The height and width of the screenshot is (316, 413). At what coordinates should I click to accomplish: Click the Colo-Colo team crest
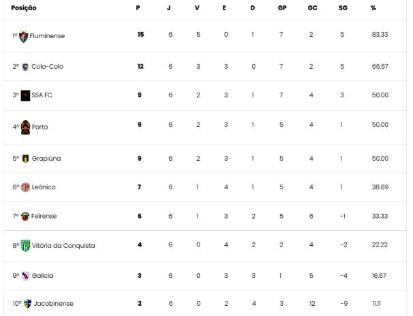click(25, 67)
